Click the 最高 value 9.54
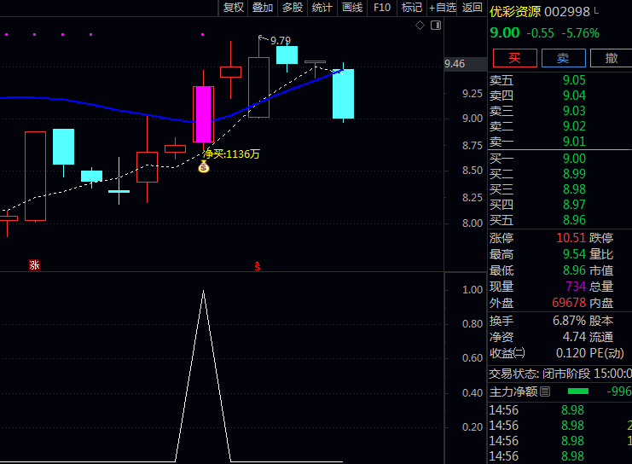Image resolution: width=632 pixels, height=464 pixels. coord(574,254)
